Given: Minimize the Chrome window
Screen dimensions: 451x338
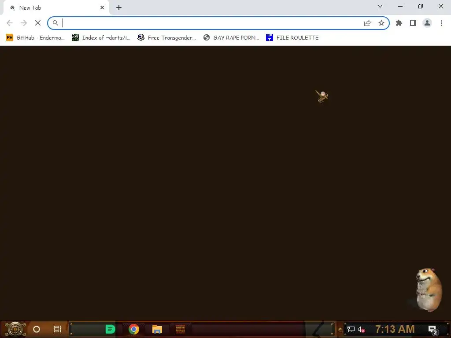Looking at the screenshot, I should (x=400, y=6).
